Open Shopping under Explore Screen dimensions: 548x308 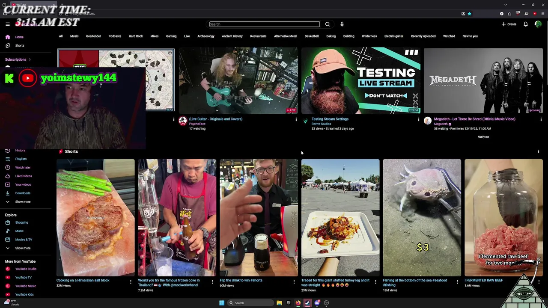(x=21, y=222)
